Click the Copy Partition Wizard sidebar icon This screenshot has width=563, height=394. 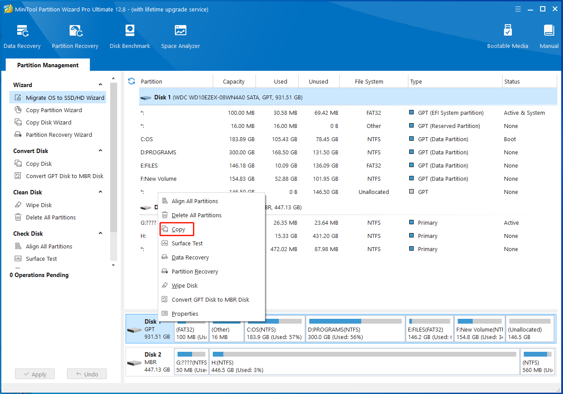click(x=18, y=110)
